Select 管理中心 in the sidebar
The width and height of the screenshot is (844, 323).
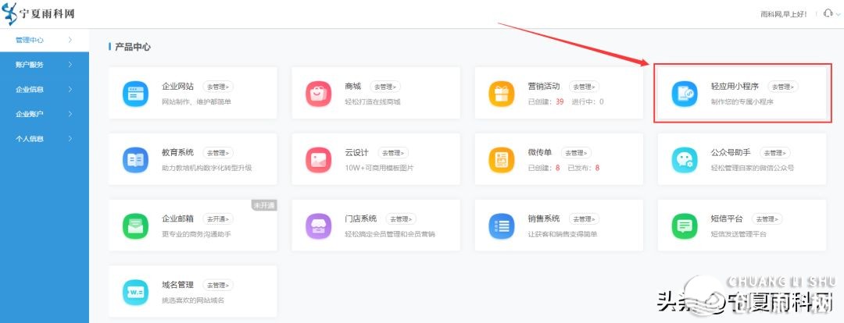(x=44, y=40)
